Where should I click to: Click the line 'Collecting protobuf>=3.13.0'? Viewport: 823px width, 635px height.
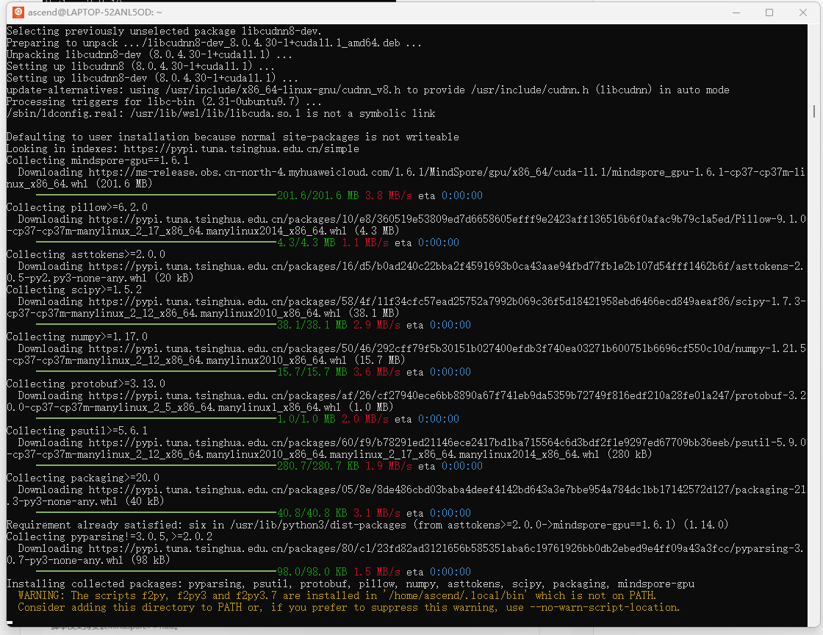click(86, 384)
